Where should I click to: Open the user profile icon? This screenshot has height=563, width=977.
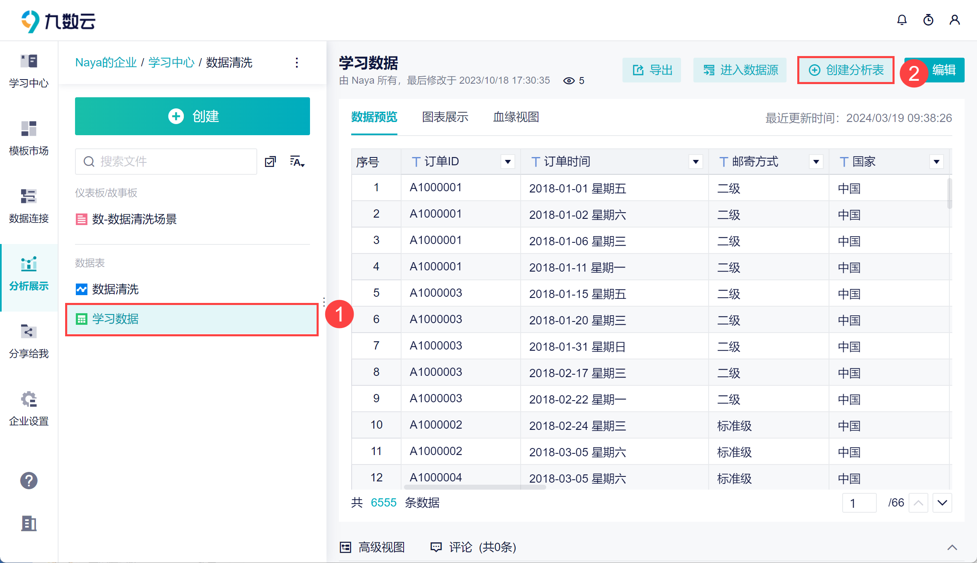[x=955, y=20]
